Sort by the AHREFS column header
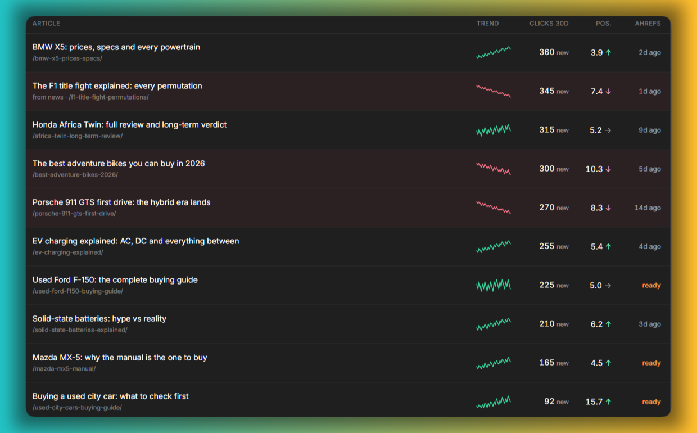 pos(648,24)
